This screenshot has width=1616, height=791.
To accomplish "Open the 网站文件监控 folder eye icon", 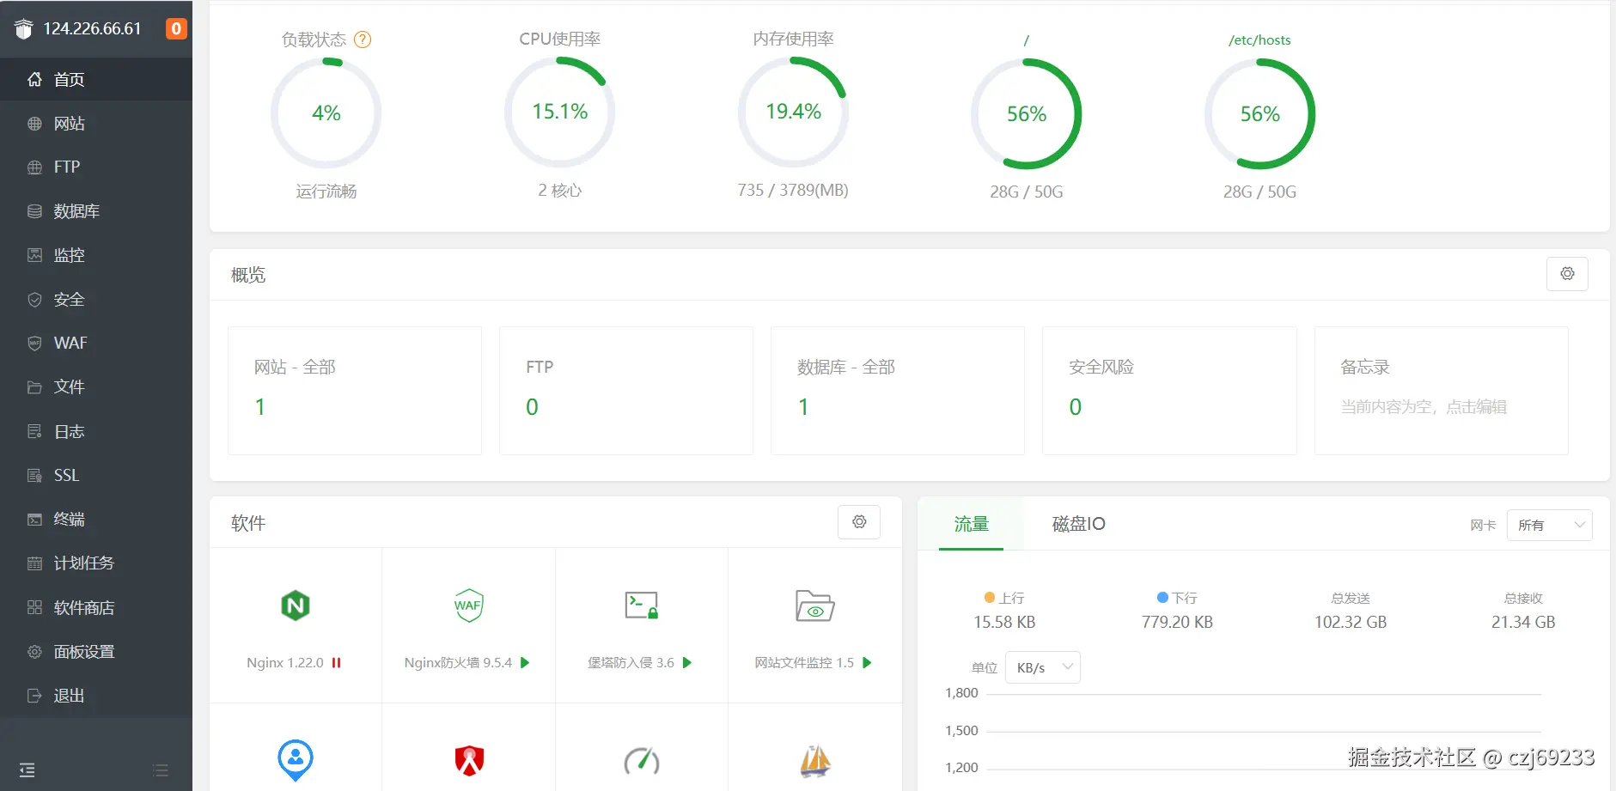I will (814, 605).
